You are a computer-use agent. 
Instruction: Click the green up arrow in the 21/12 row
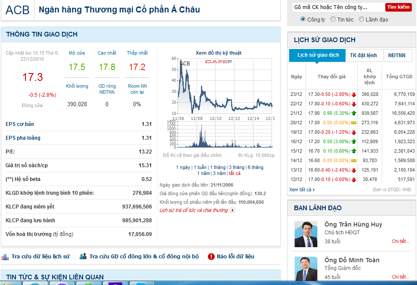tap(354, 113)
